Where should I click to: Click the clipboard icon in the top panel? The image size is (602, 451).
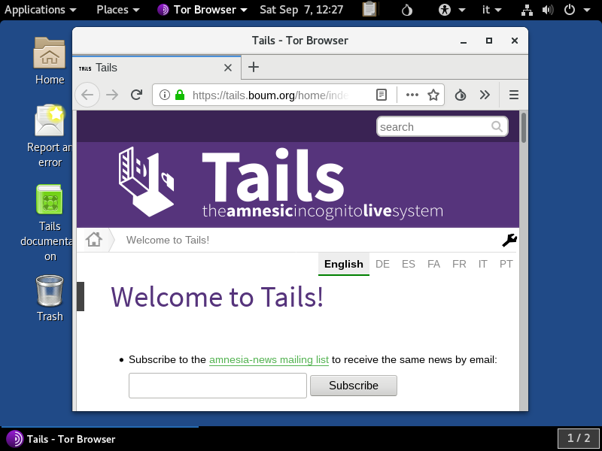(369, 10)
